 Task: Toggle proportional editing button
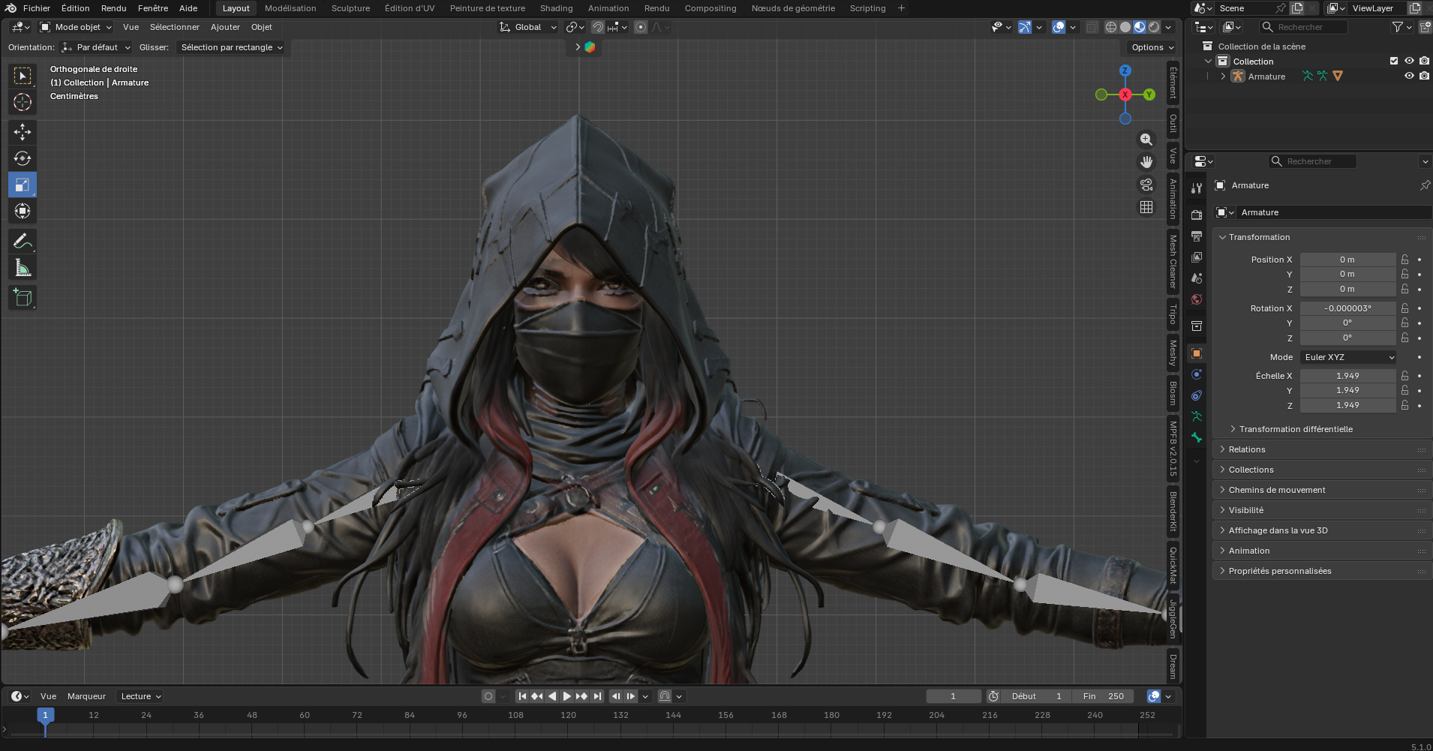point(641,27)
